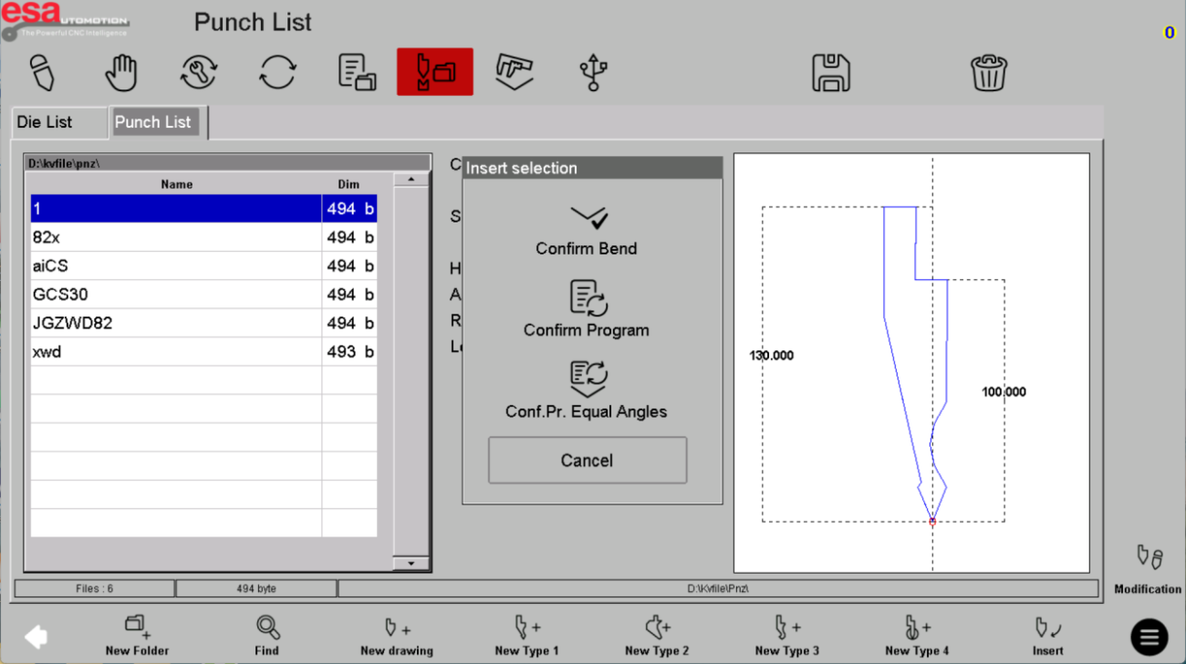Click the red punch and die tools icon
Viewport: 1186px width, 664px height.
point(434,72)
